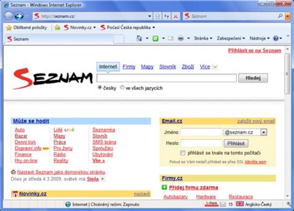Click the globe Internet zone icon
The image size is (294, 211).
68,204
